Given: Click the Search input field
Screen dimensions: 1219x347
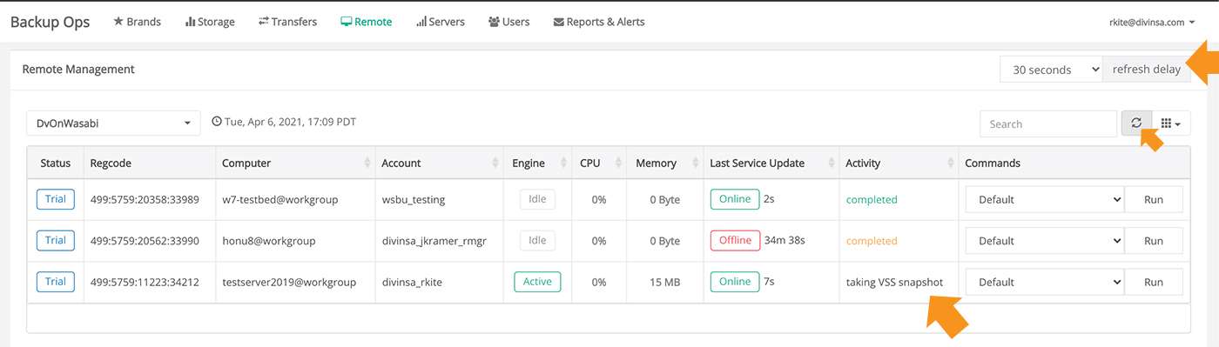Looking at the screenshot, I should coord(1048,123).
